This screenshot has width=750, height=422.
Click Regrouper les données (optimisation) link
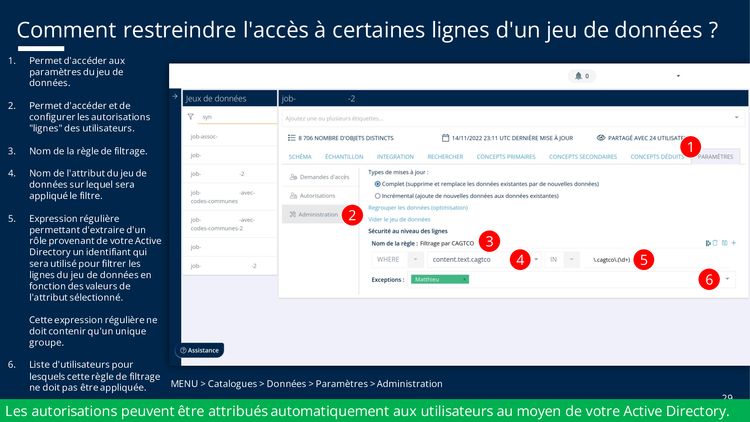[418, 208]
